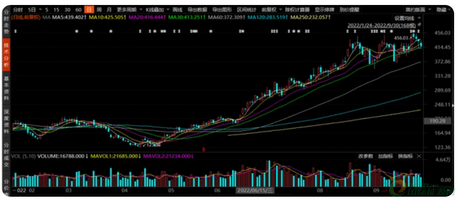The width and height of the screenshot is (458, 200).
Task: Open the 分时走势 side tab
Action: [6, 23]
